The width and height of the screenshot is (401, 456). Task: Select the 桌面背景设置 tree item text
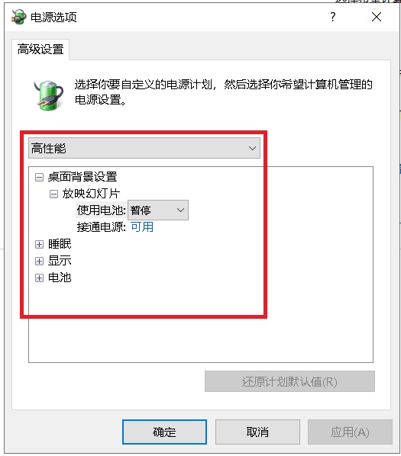pyautogui.click(x=82, y=176)
